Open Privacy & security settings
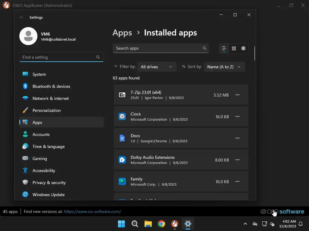The height and width of the screenshot is (231, 309). pyautogui.click(x=62, y=183)
